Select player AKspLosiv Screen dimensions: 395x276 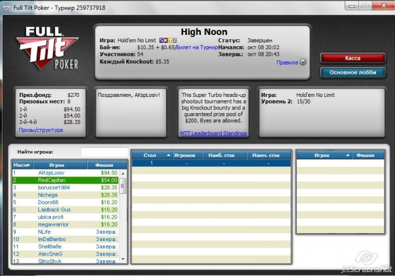pos(65,173)
